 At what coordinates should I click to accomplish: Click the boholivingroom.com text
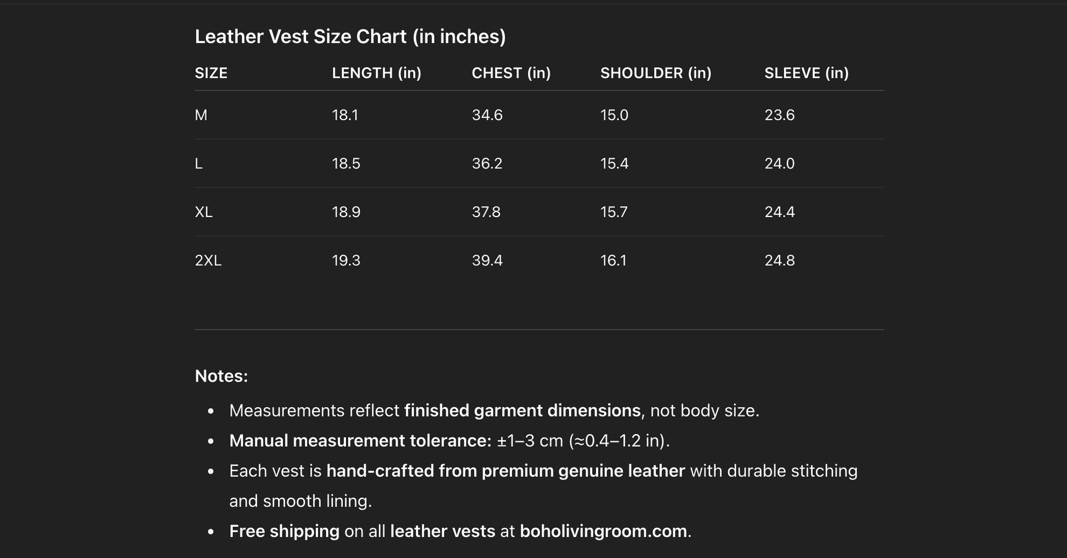click(x=603, y=531)
